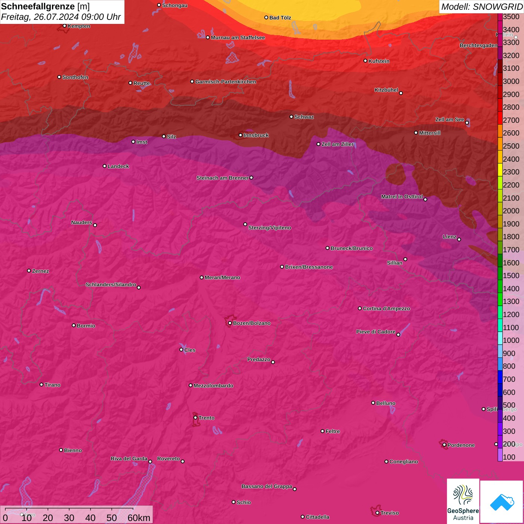Click the Trento city marker dot
This screenshot has height=524, width=524.
coord(195,418)
